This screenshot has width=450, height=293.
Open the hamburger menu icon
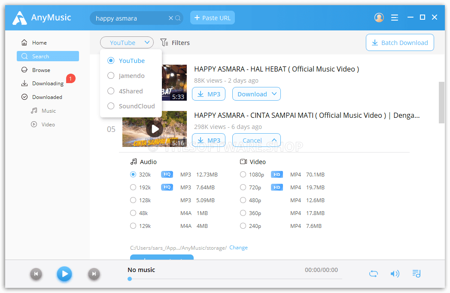click(395, 18)
